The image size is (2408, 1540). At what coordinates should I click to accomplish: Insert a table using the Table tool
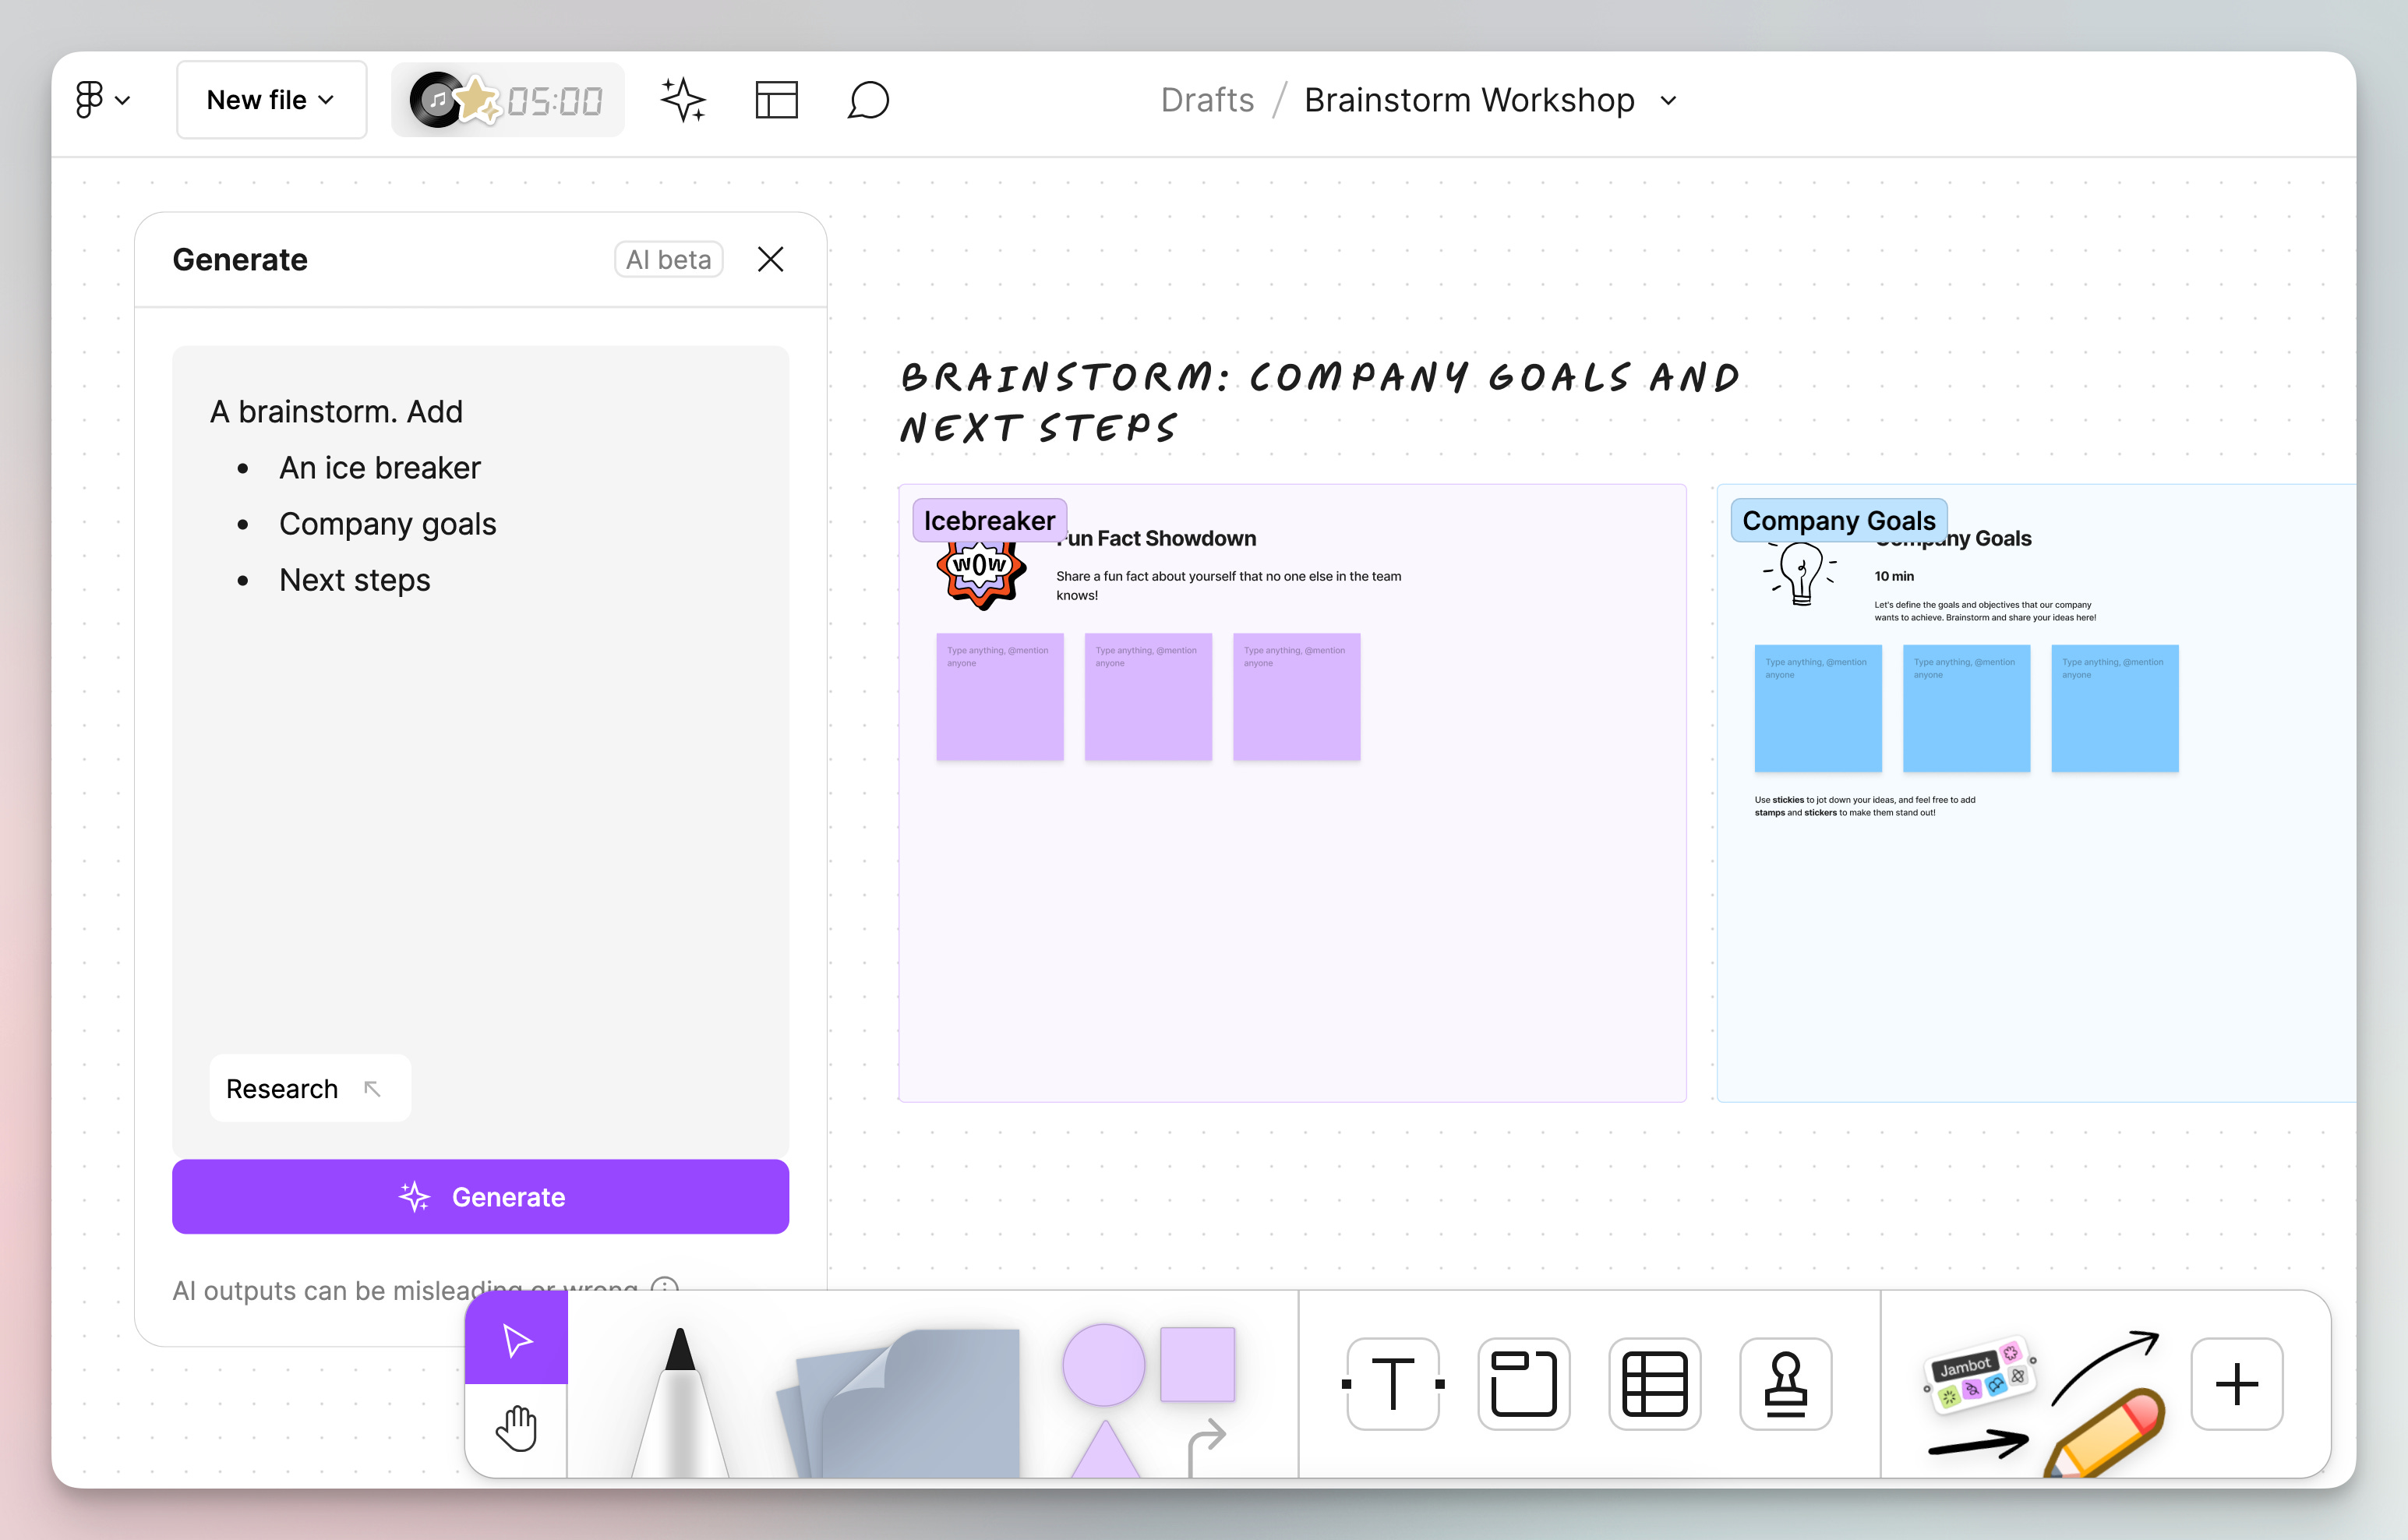1654,1384
